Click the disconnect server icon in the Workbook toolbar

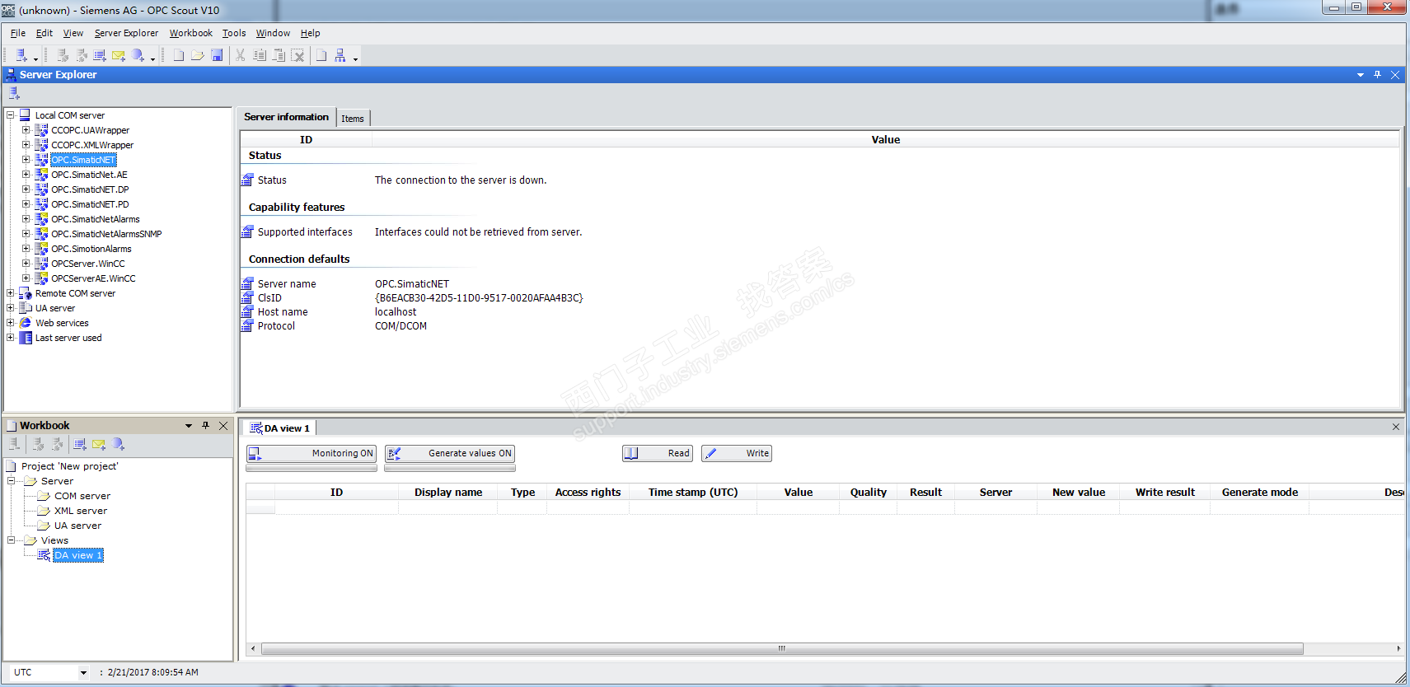pyautogui.click(x=57, y=444)
